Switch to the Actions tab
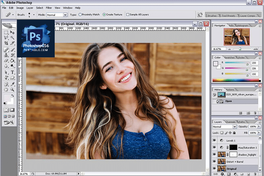This screenshot has width=264, height=176. tap(230, 90)
